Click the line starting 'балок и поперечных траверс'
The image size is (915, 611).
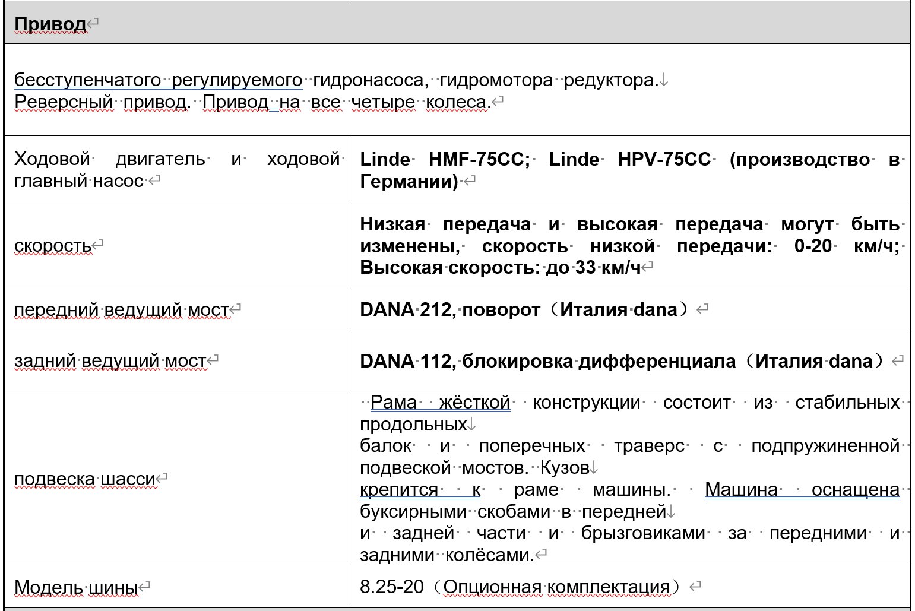coord(630,446)
